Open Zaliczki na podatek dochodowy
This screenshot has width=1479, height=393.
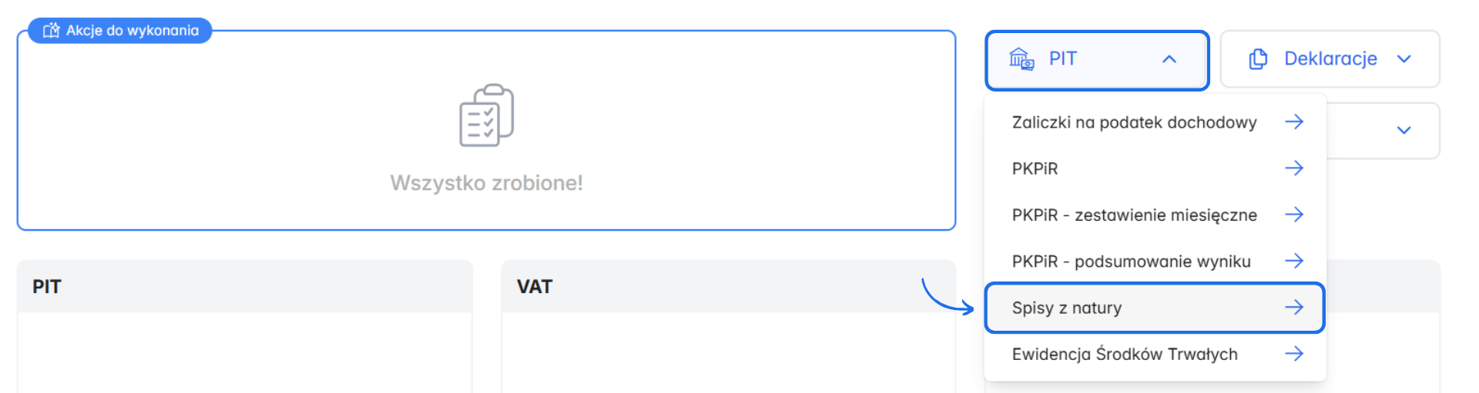(1134, 122)
